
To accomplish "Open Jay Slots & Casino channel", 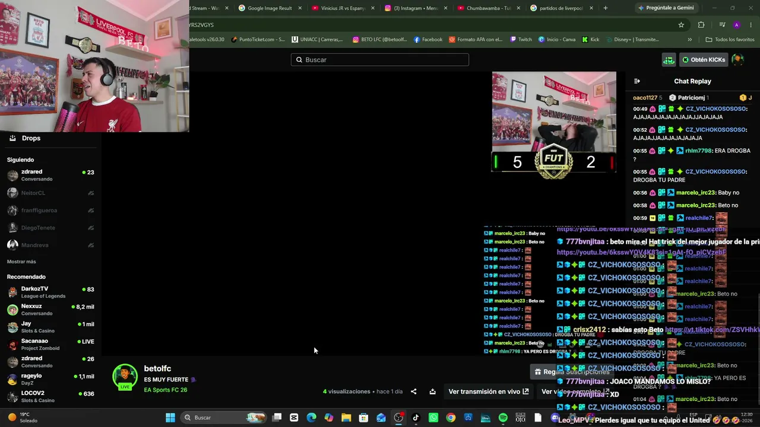I will tap(50, 327).
